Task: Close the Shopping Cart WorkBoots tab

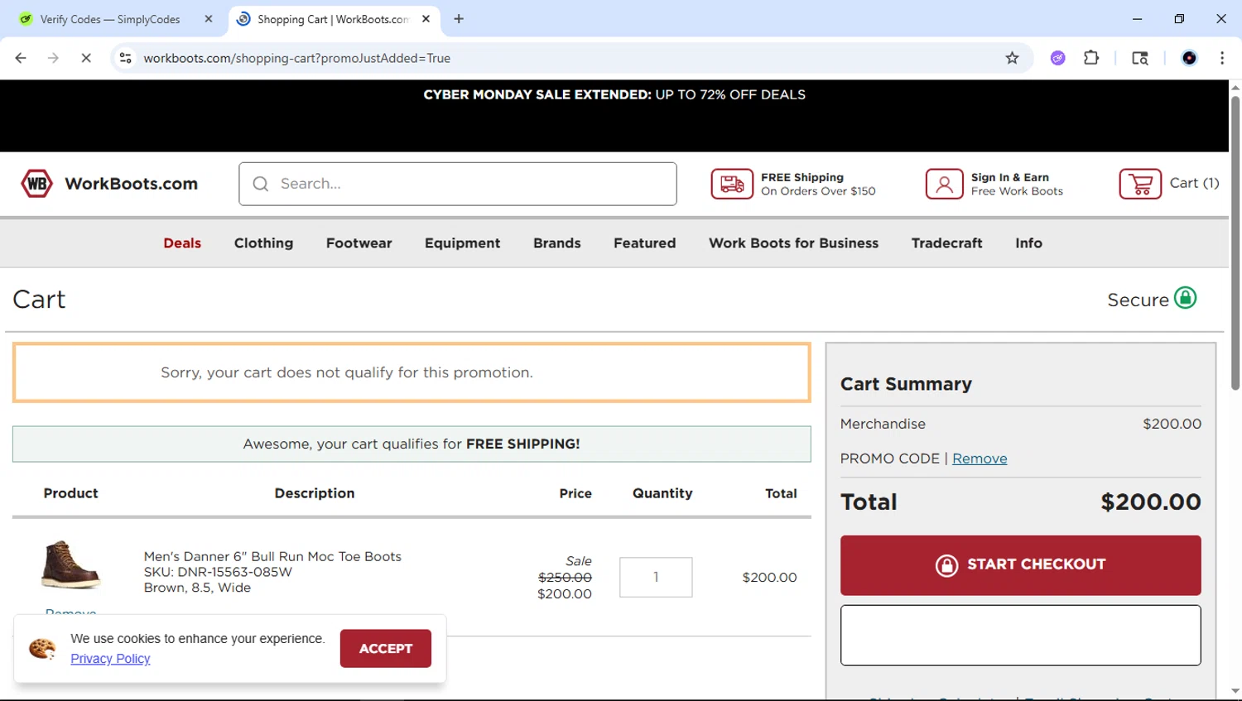Action: tap(426, 19)
